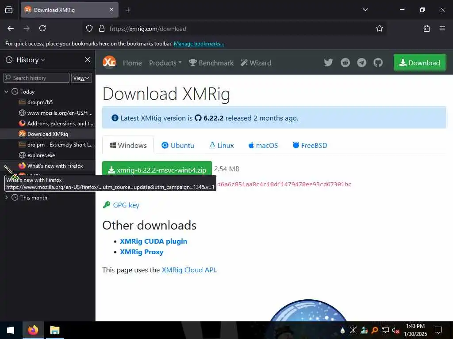Click the Search history field
453x339 pixels.
point(36,78)
